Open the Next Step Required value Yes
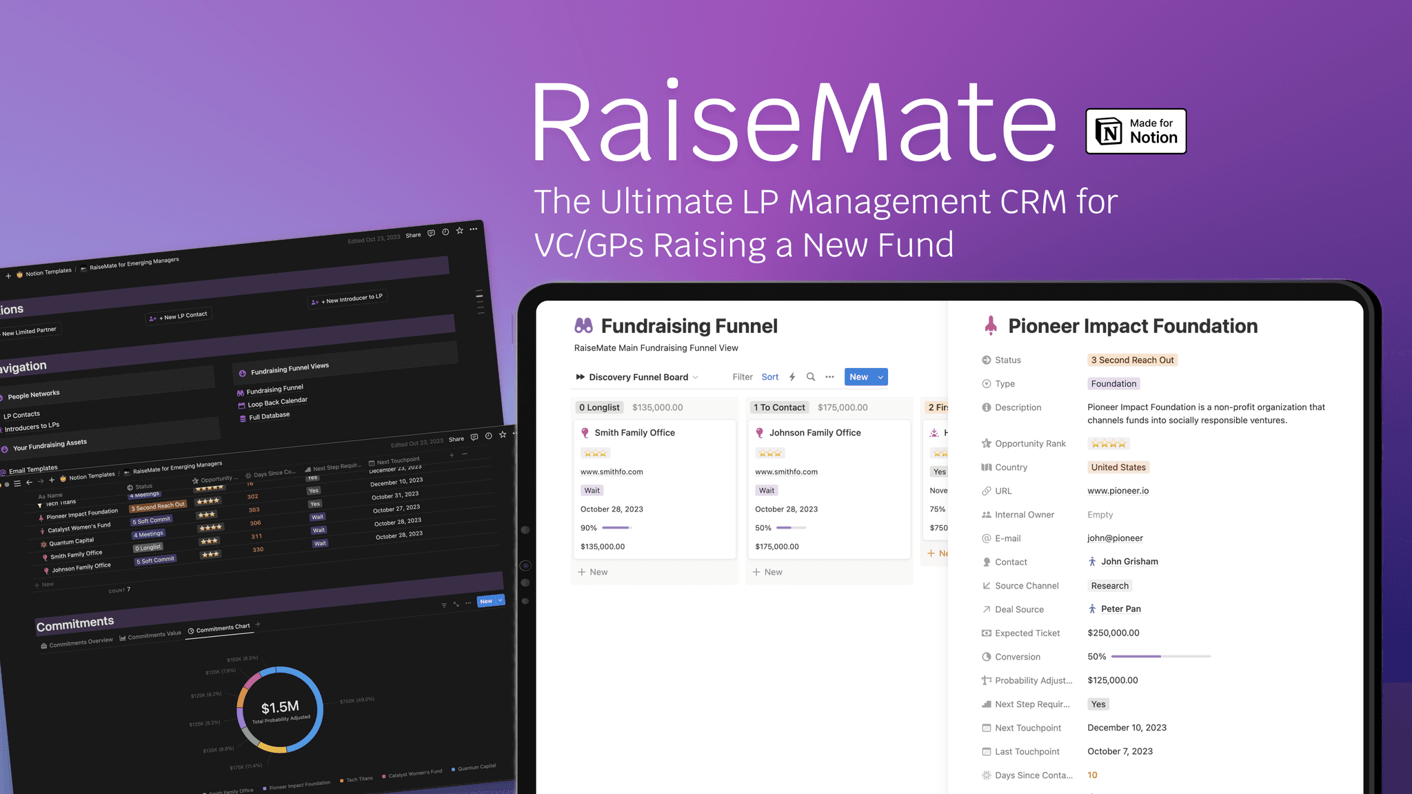1412x794 pixels. [1098, 704]
